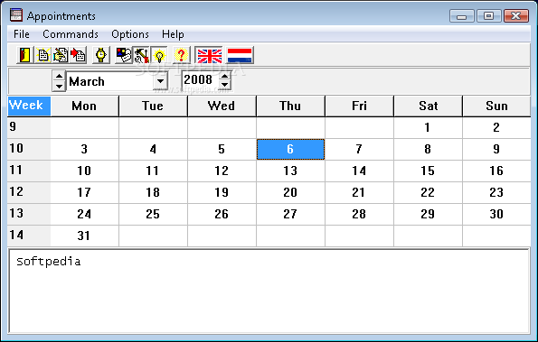
Task: Click the Fri column header
Action: point(359,106)
